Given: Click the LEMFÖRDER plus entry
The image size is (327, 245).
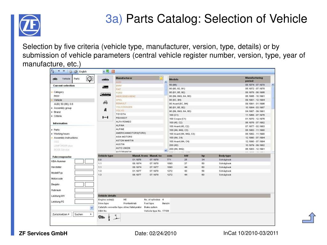Looking at the screenshot, I should pyautogui.click(x=63, y=146).
